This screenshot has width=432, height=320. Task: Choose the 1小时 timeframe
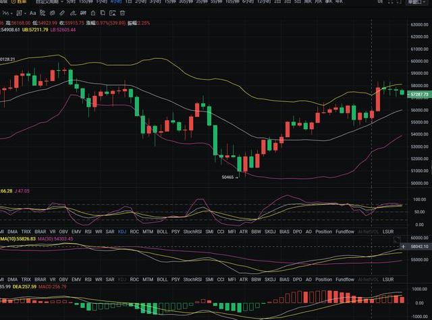(101, 3)
